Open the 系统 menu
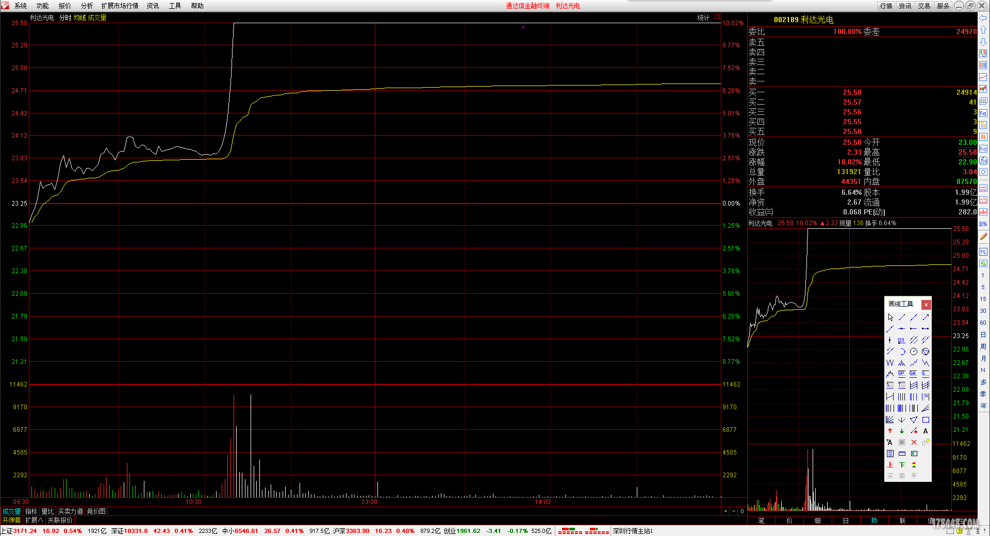990x536 pixels. 20,6
